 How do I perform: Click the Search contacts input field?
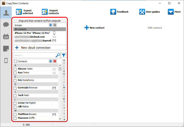point(34,55)
